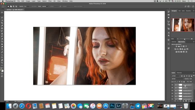Open Lightroom from the Dock
This screenshot has width=195, height=110.
119,106
